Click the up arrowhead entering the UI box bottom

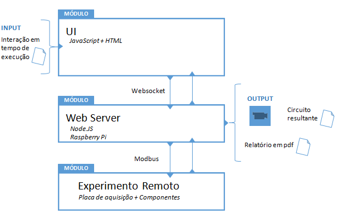192,74
